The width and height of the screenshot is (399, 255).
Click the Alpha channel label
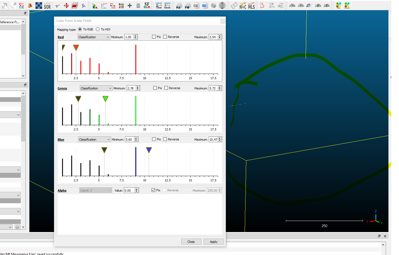62,190
